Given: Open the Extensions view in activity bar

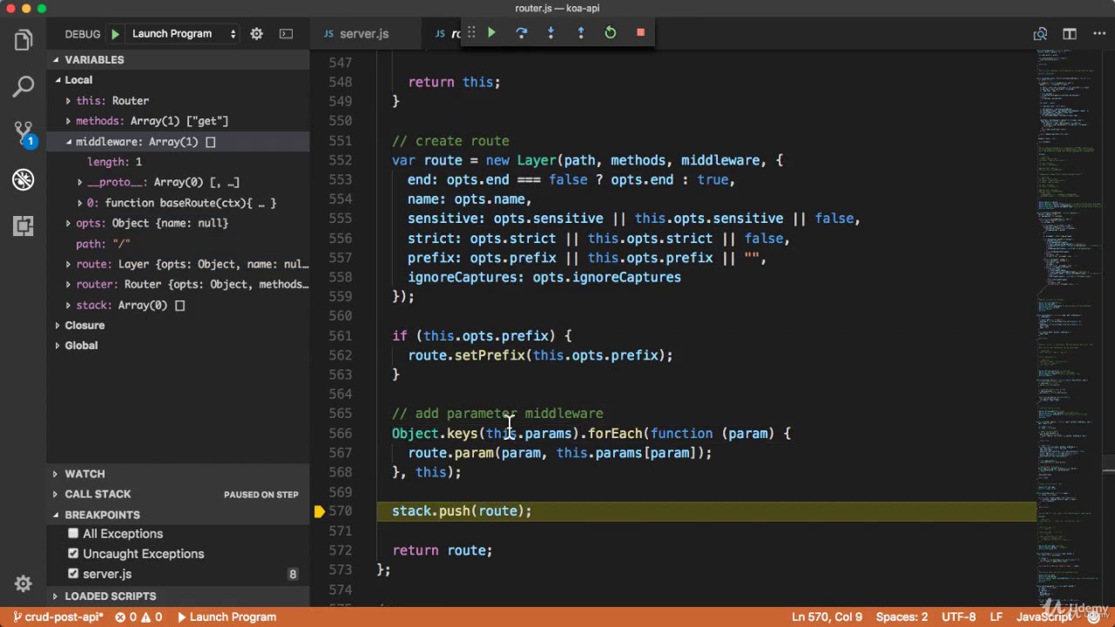Looking at the screenshot, I should point(24,226).
